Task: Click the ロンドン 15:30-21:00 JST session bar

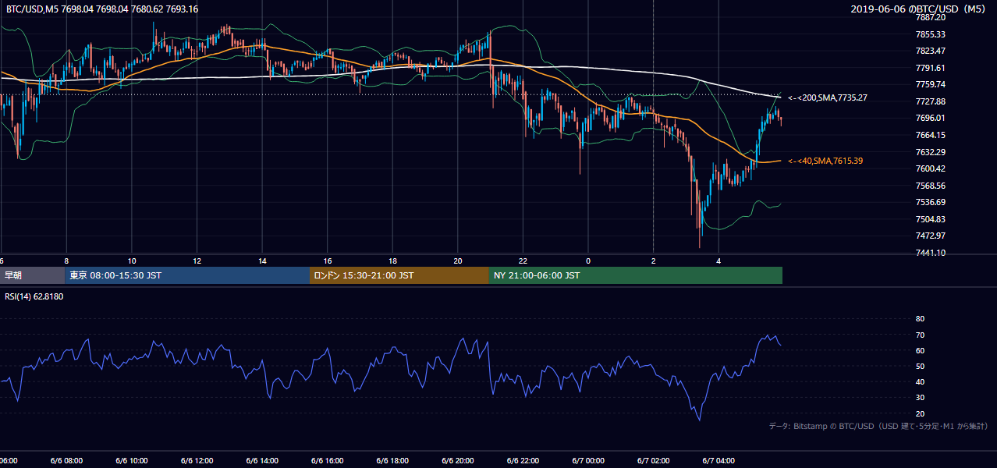Action: (x=399, y=275)
